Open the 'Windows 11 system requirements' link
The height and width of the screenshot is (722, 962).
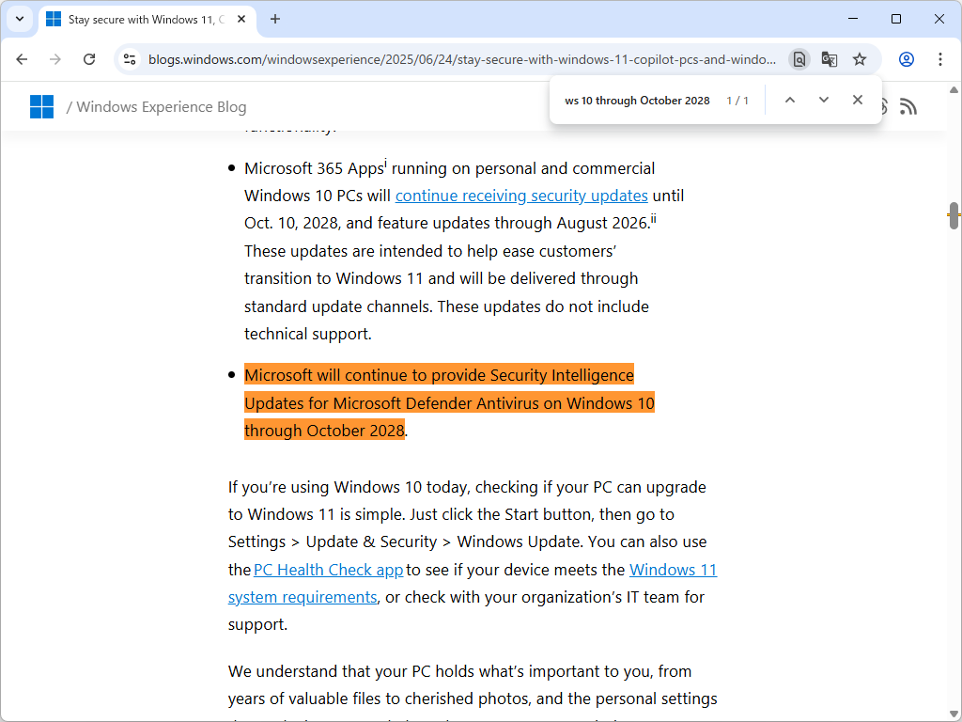point(473,583)
